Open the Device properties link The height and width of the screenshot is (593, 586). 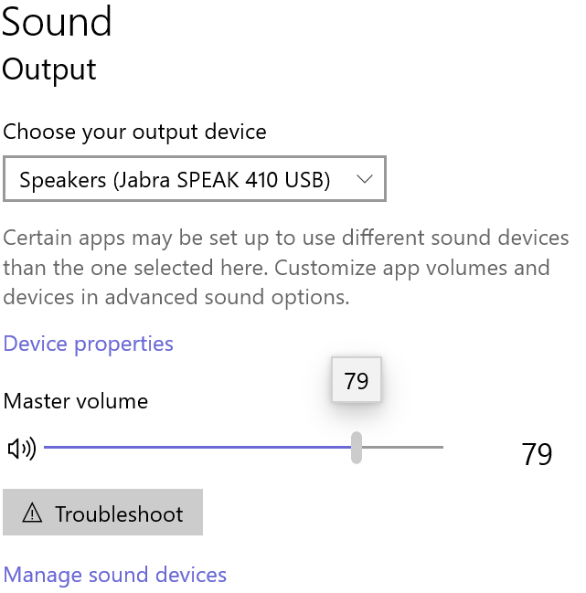(x=89, y=344)
